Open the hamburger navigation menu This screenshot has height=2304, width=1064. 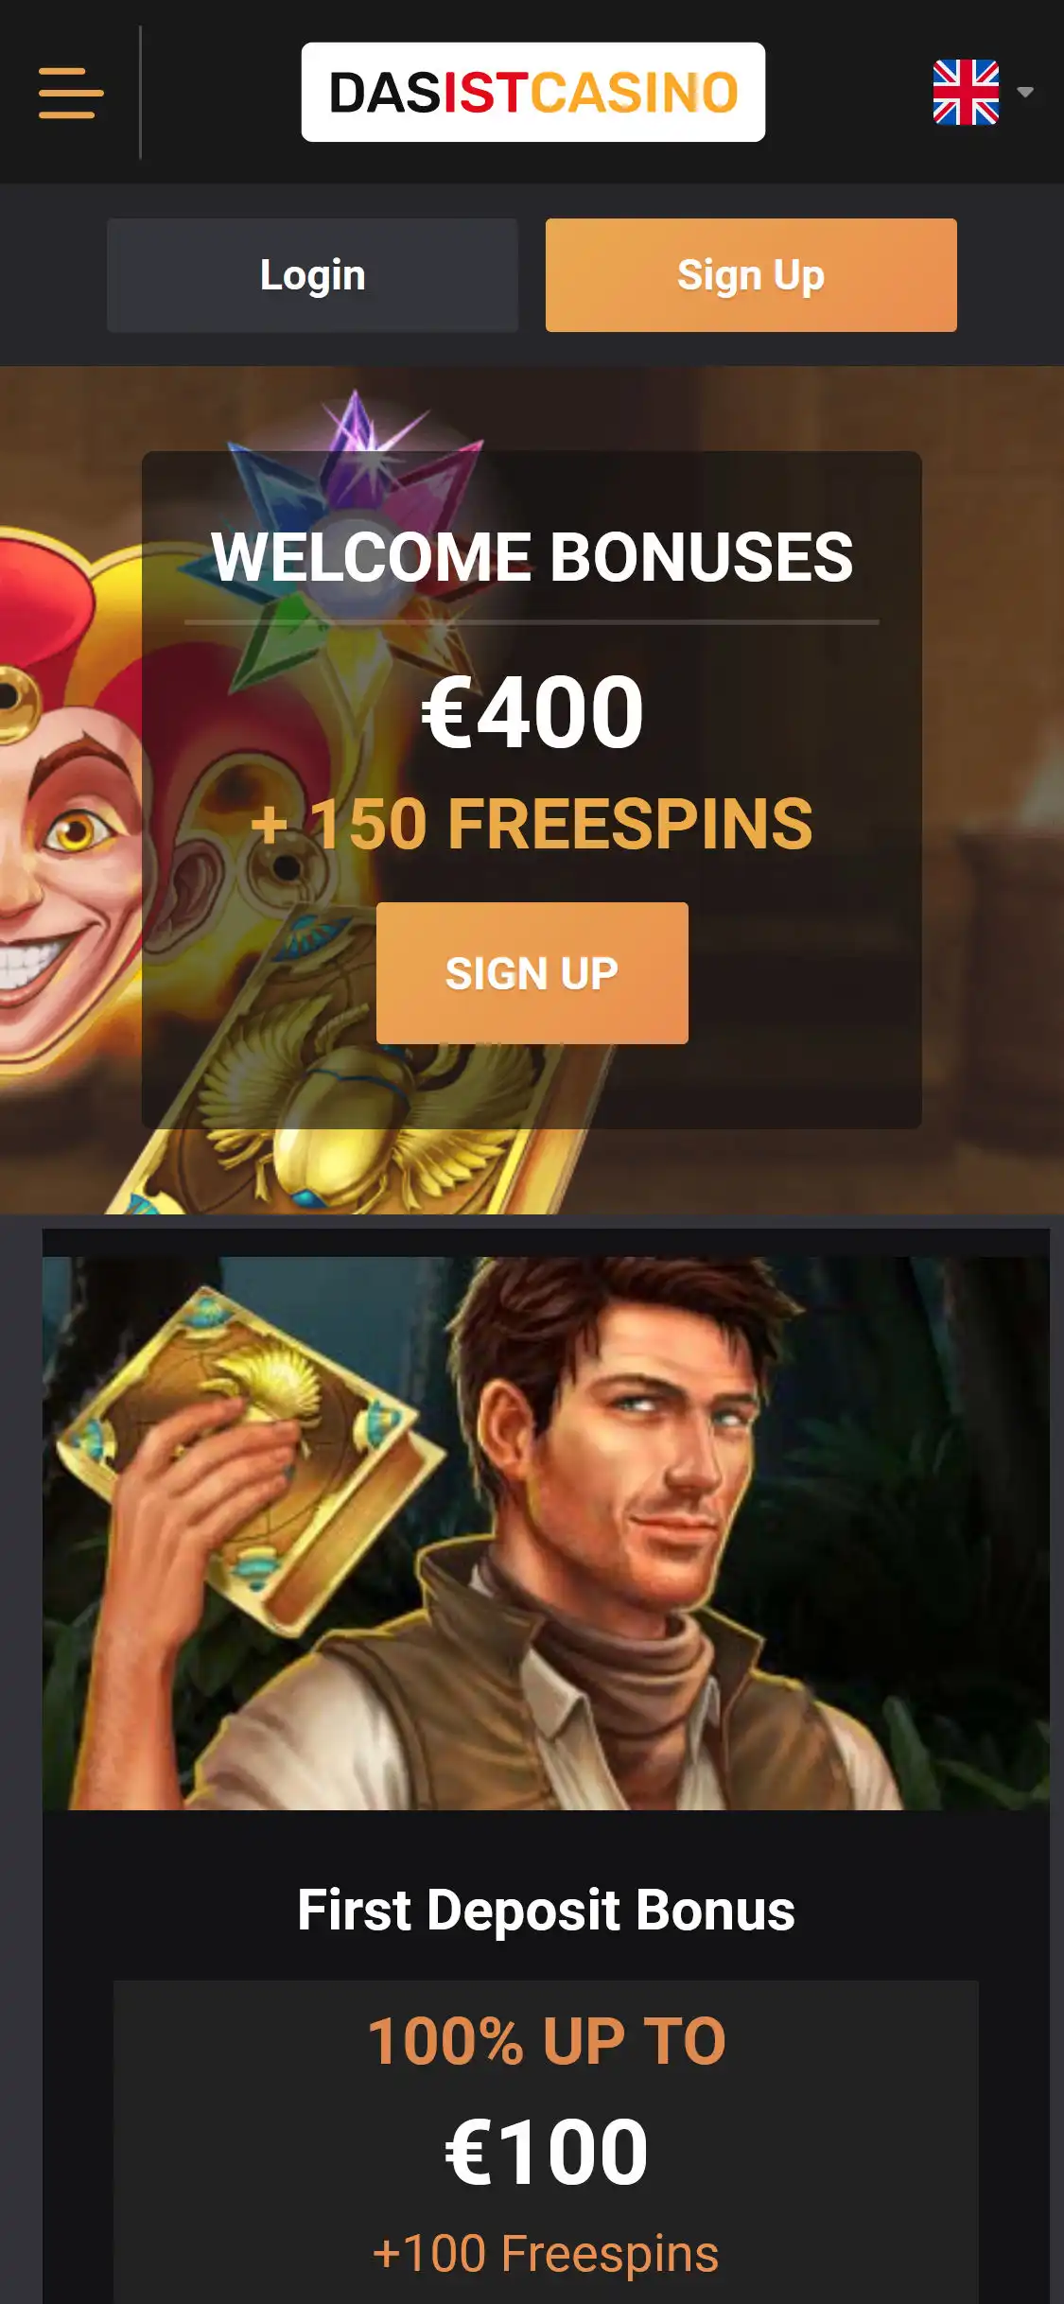pyautogui.click(x=71, y=93)
